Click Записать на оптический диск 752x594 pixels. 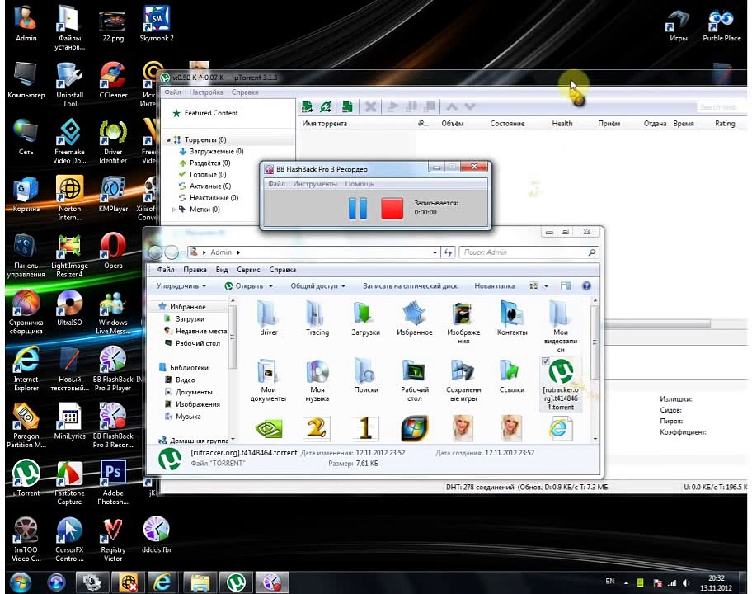point(410,286)
